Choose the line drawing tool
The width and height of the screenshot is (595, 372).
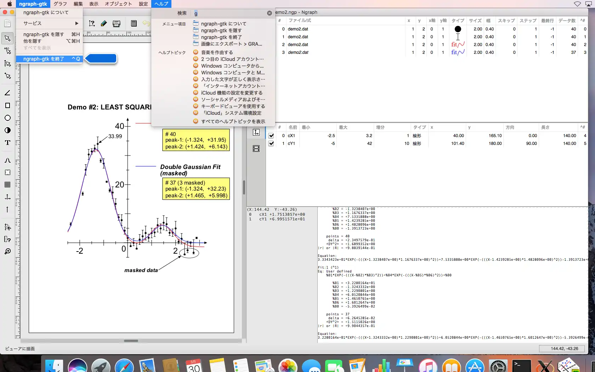(7, 93)
